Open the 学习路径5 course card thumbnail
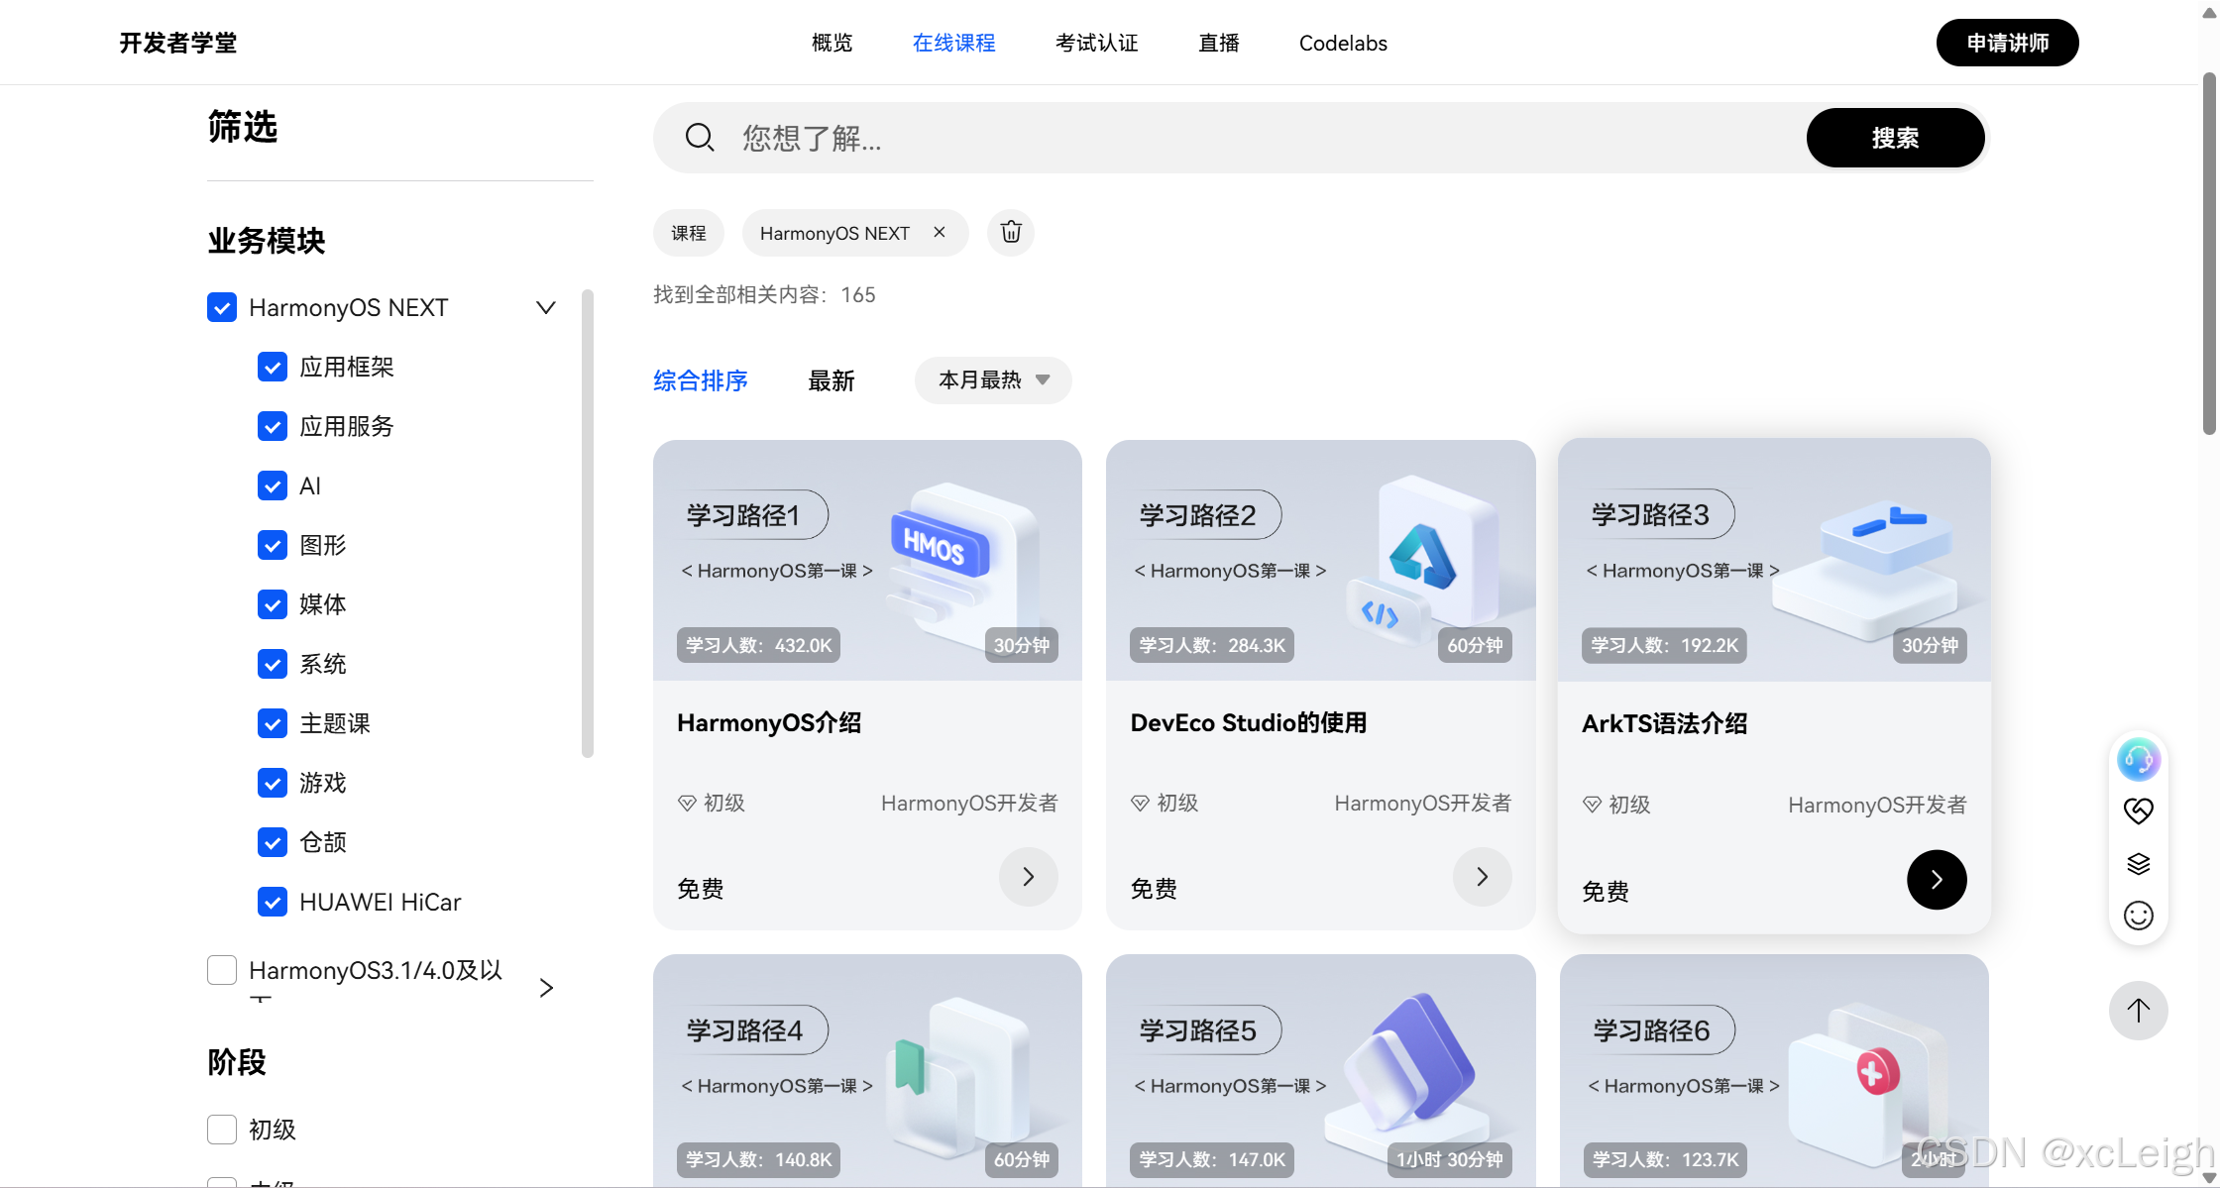The image size is (2220, 1188). click(x=1320, y=1071)
